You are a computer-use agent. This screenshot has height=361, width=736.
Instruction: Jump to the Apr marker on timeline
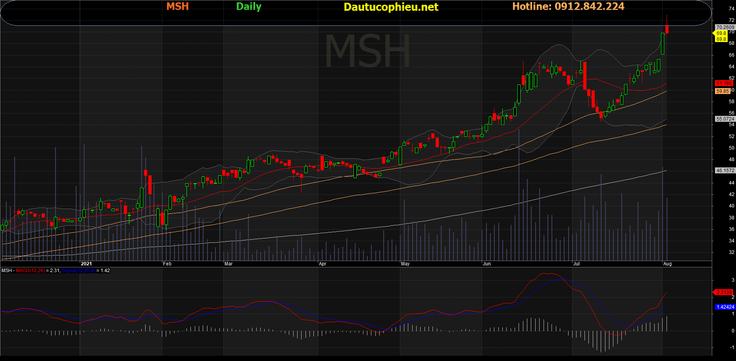[x=323, y=264]
